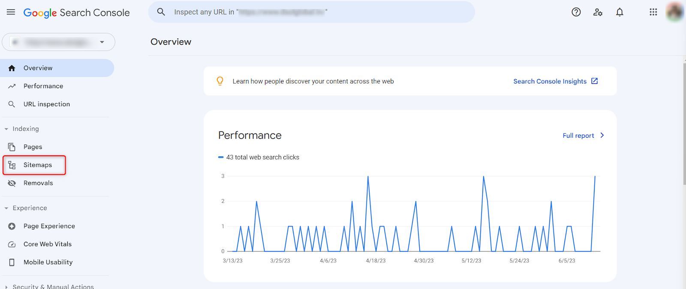Viewport: 686px width, 289px height.
Task: Click the 4/18/23 date label on chart
Action: pyautogui.click(x=376, y=261)
